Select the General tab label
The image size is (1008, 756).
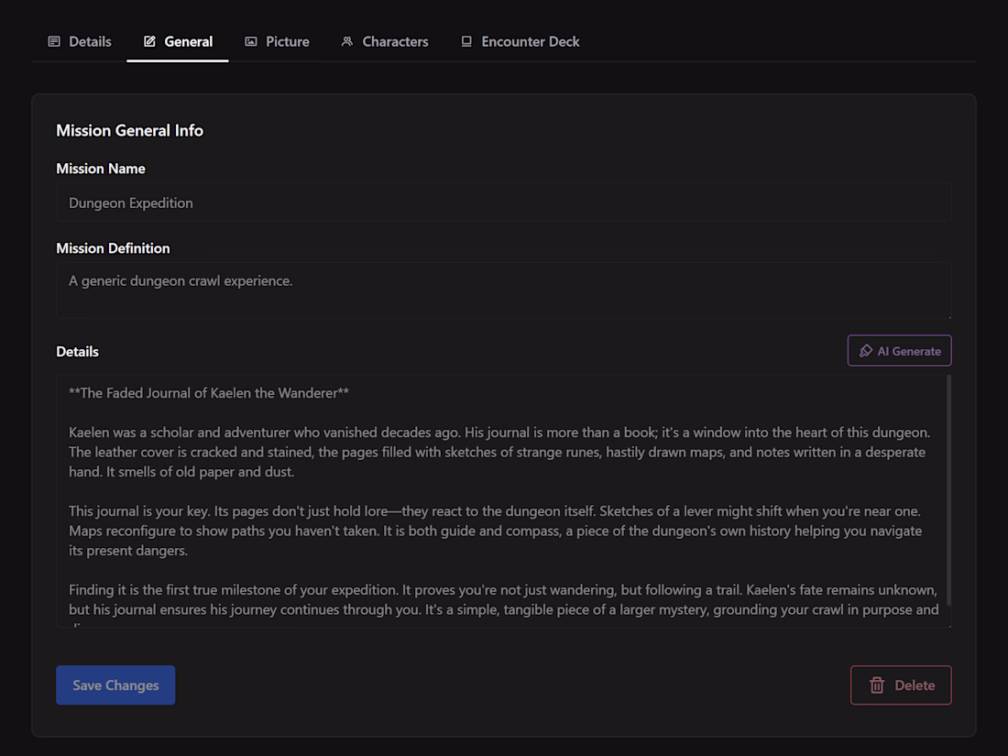pyautogui.click(x=188, y=42)
